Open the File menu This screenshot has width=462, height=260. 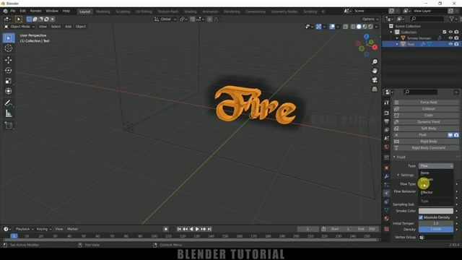pyautogui.click(x=13, y=11)
